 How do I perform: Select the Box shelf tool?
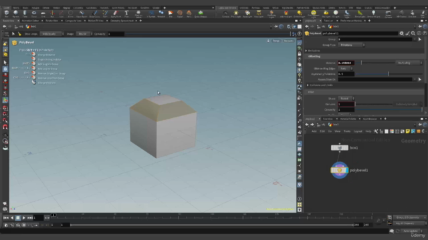click(x=7, y=13)
